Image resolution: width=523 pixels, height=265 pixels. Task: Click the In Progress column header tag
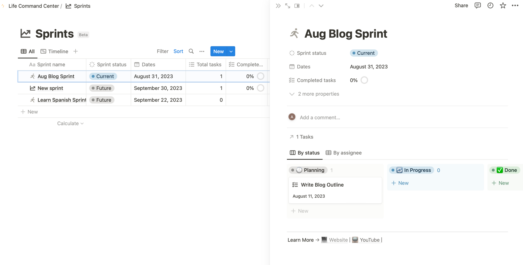click(x=412, y=170)
